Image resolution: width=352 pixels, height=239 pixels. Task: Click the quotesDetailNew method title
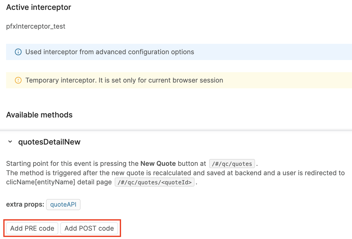click(x=49, y=142)
